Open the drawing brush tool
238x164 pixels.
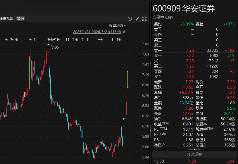(137, 19)
